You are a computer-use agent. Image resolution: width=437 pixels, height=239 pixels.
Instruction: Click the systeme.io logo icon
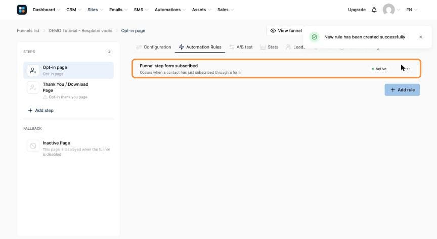[x=22, y=10]
